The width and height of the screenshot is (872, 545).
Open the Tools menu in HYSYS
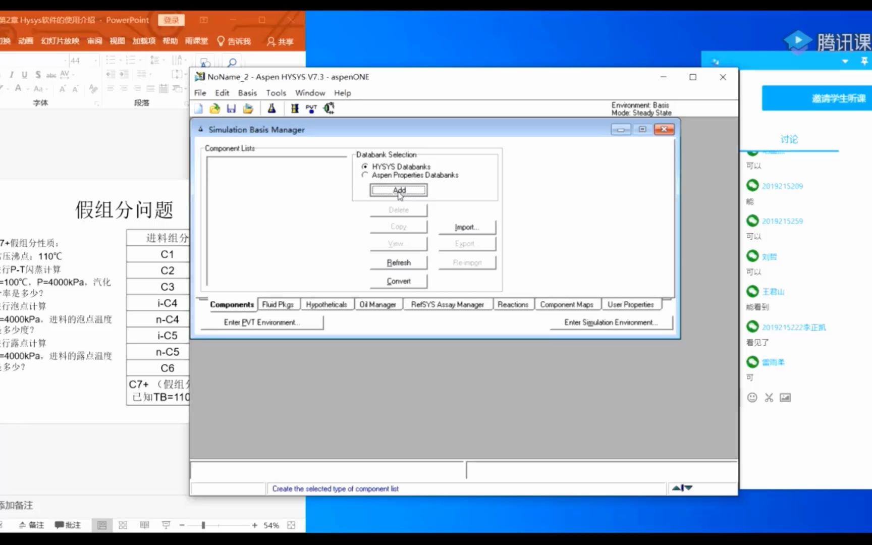pos(276,93)
